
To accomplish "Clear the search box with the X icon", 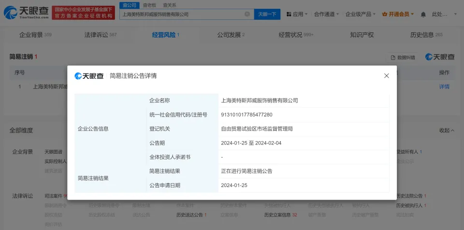I will pos(247,14).
